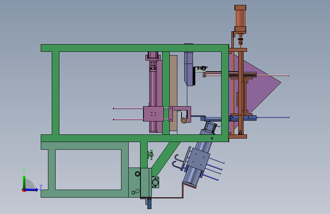Viewport: 330px width, 214px height.
Task: Pick the pink slider block with four holes
Action: click(153, 114)
